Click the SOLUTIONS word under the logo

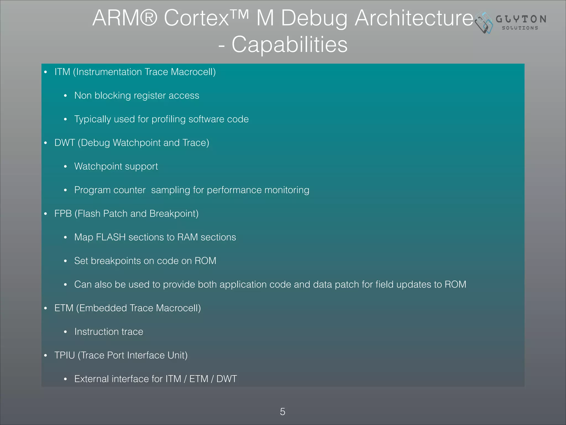pyautogui.click(x=520, y=28)
